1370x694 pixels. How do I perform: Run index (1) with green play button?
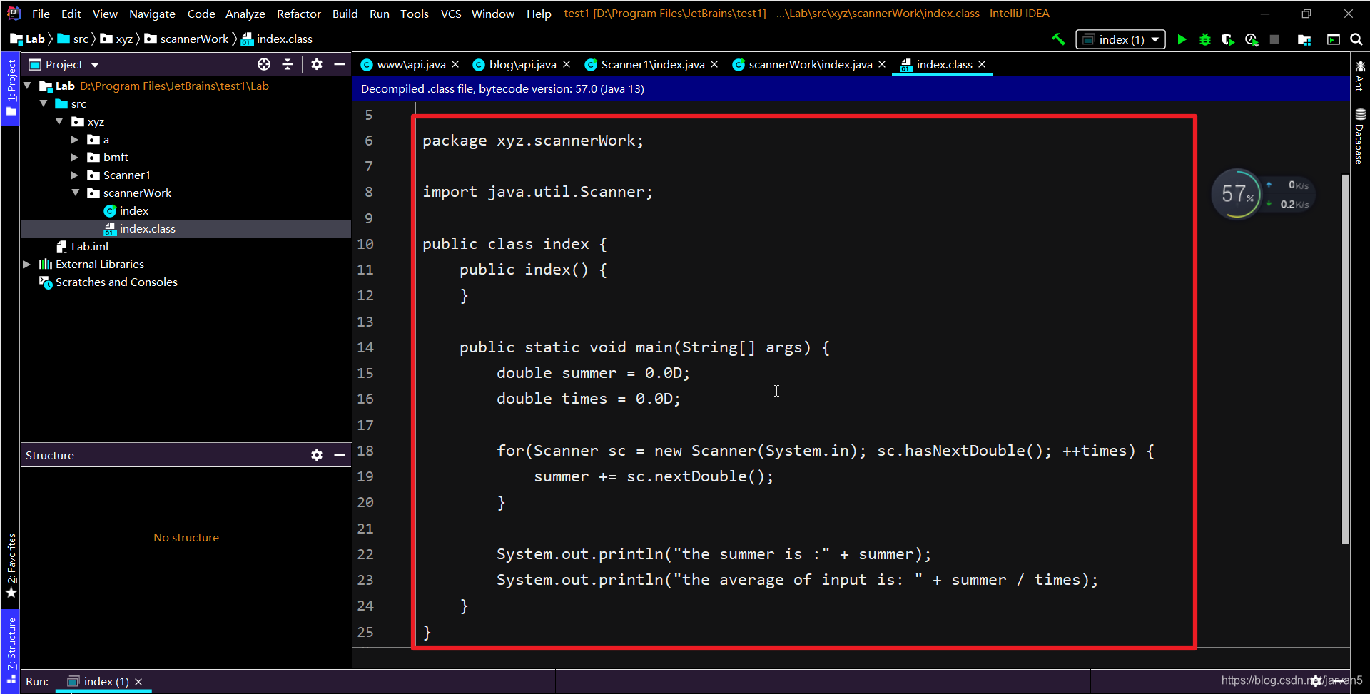pos(1182,39)
